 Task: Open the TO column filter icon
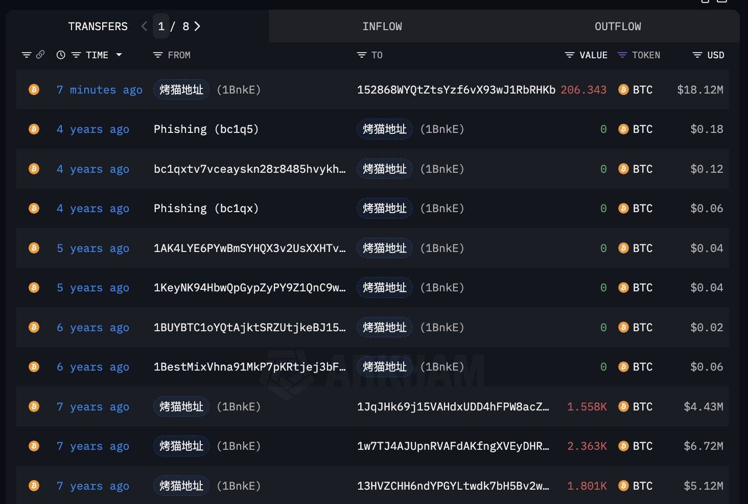point(362,55)
